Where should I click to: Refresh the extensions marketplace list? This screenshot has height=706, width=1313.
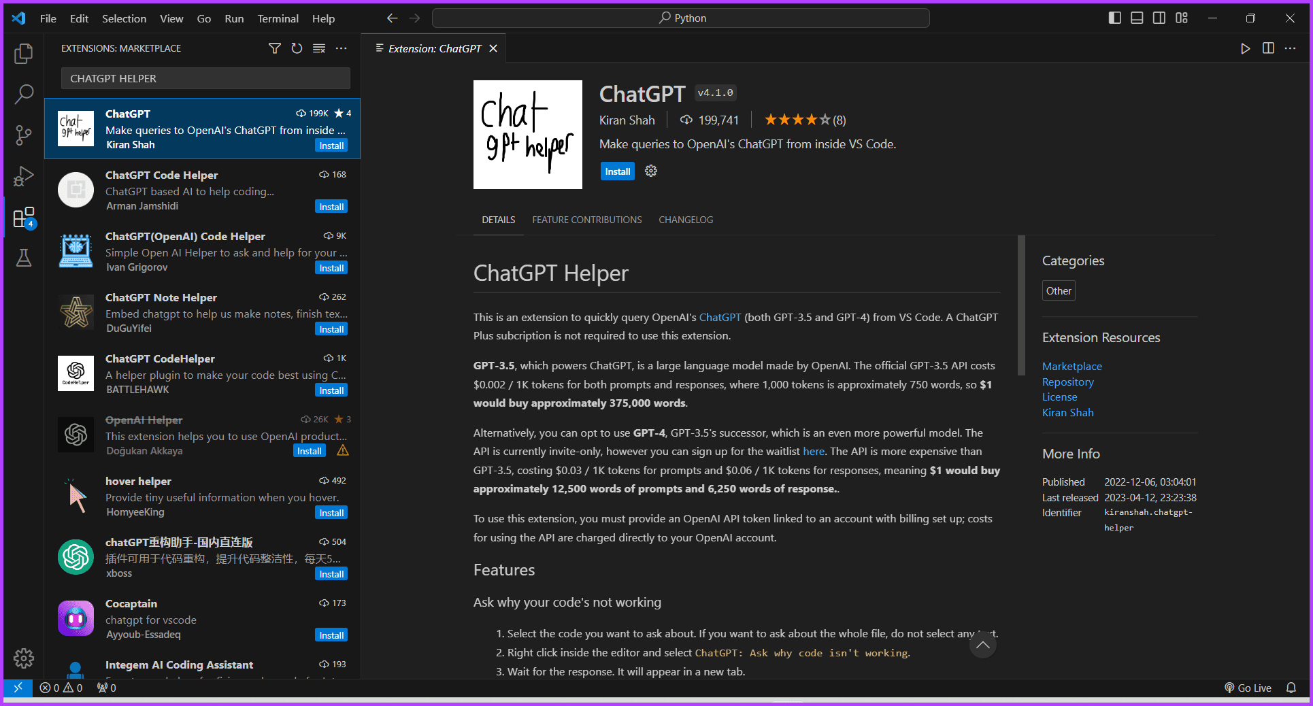[297, 48]
